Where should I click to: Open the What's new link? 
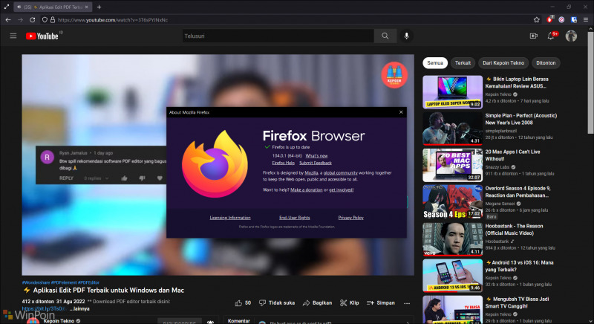[316, 156]
